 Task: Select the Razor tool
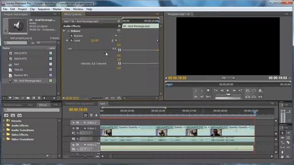click(x=288, y=143)
